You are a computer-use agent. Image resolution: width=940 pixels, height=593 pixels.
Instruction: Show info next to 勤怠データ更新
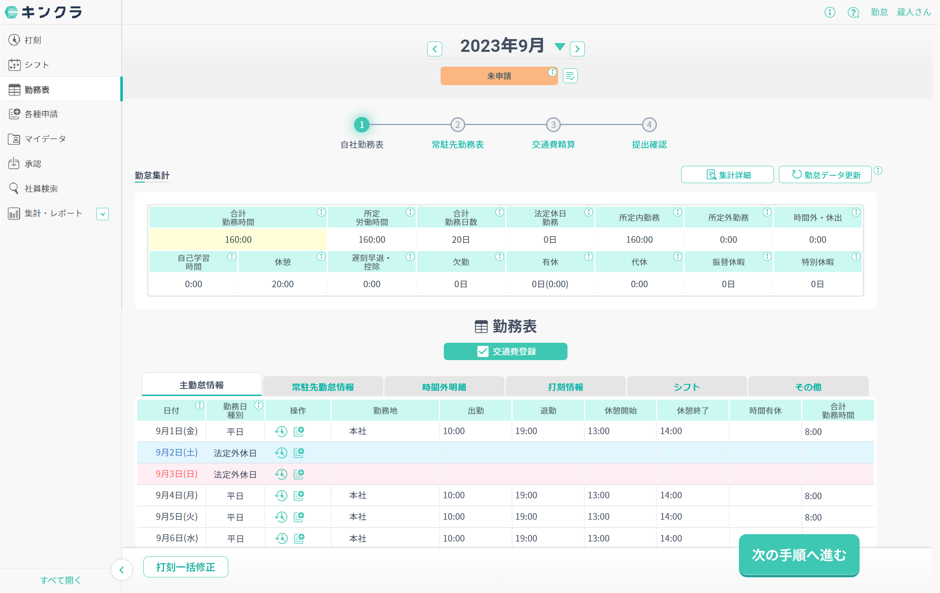point(878,171)
